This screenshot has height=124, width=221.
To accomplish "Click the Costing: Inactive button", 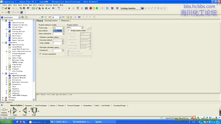I will pyautogui.click(x=130, y=8).
